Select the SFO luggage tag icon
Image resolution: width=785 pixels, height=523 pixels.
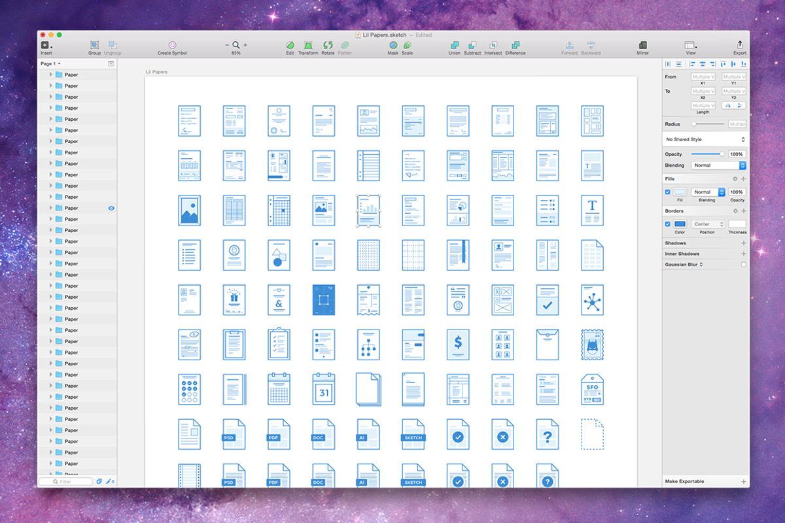pyautogui.click(x=592, y=390)
